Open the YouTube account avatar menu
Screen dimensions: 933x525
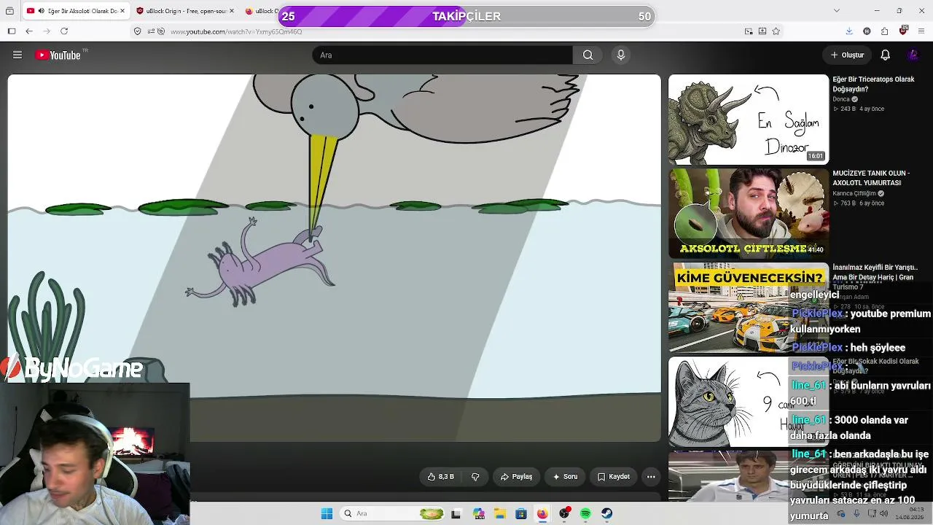(x=913, y=55)
